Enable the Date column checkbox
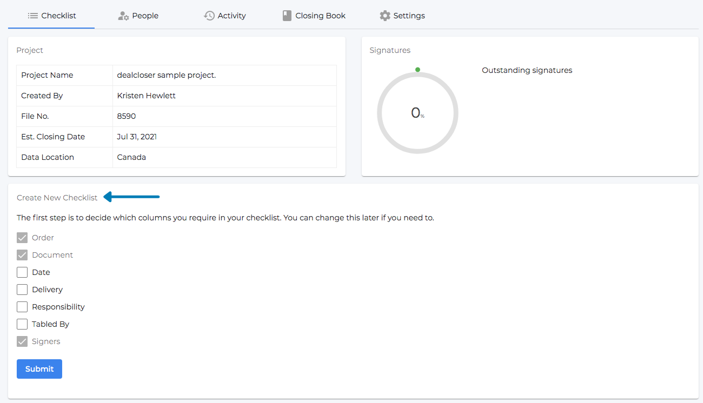 22,272
